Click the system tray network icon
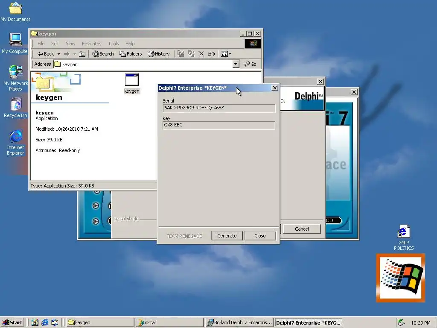The width and height of the screenshot is (437, 328). coord(401,322)
